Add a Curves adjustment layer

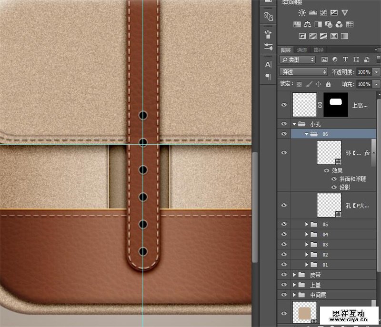[323, 13]
